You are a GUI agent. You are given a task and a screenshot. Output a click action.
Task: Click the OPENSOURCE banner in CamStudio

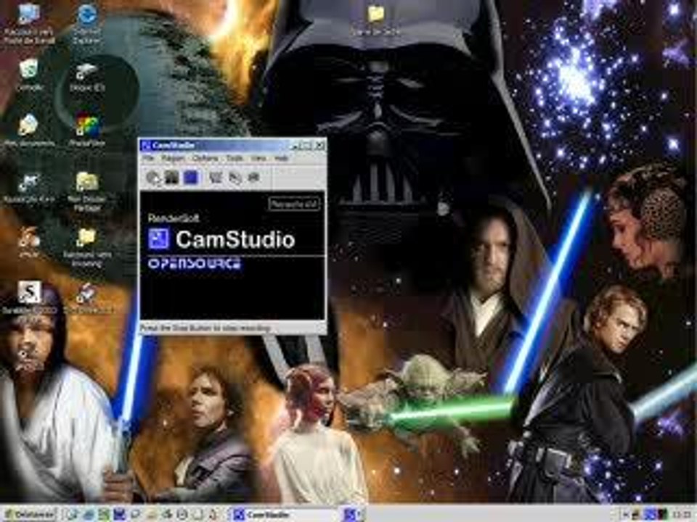pos(195,264)
